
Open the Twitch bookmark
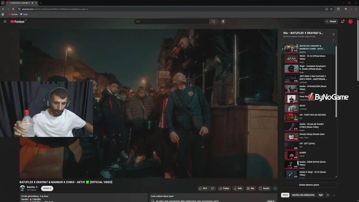point(24,14)
